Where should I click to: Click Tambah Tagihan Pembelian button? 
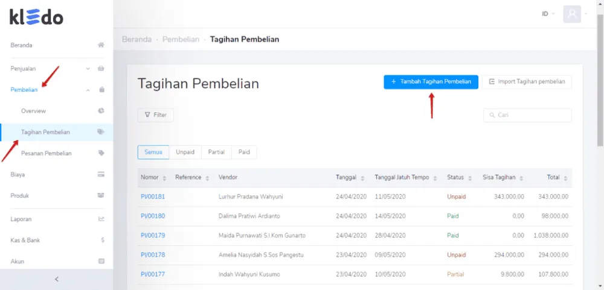pyautogui.click(x=431, y=82)
